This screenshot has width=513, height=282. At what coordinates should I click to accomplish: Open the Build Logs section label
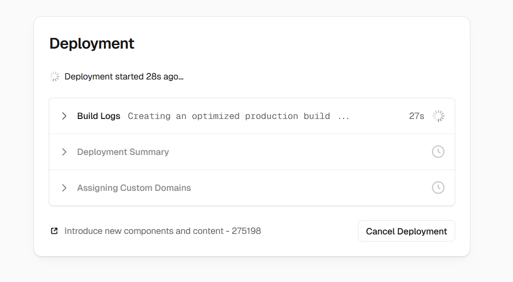[x=98, y=116]
